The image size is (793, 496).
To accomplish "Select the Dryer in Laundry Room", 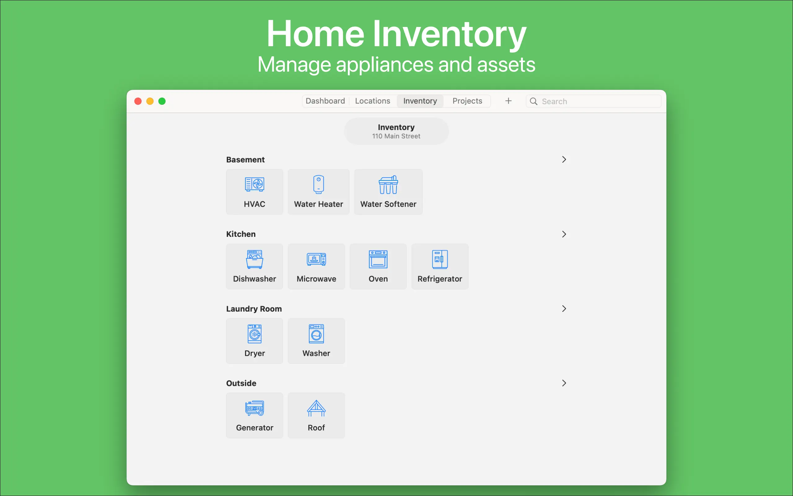I will pyautogui.click(x=254, y=341).
